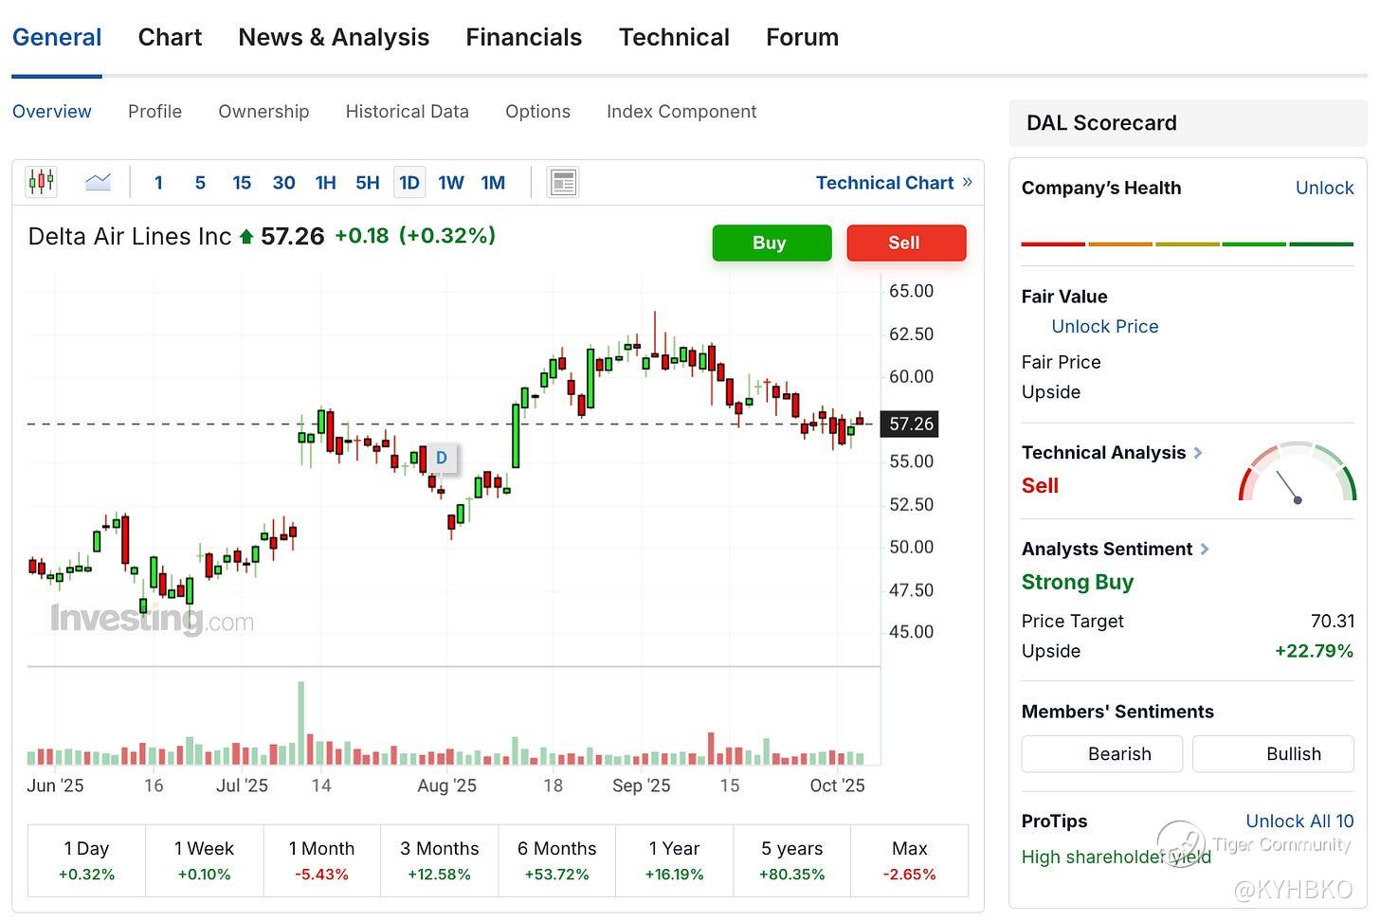Screen dimensions: 1380x921
Task: Click the Sell technical rating
Action: click(x=1040, y=486)
